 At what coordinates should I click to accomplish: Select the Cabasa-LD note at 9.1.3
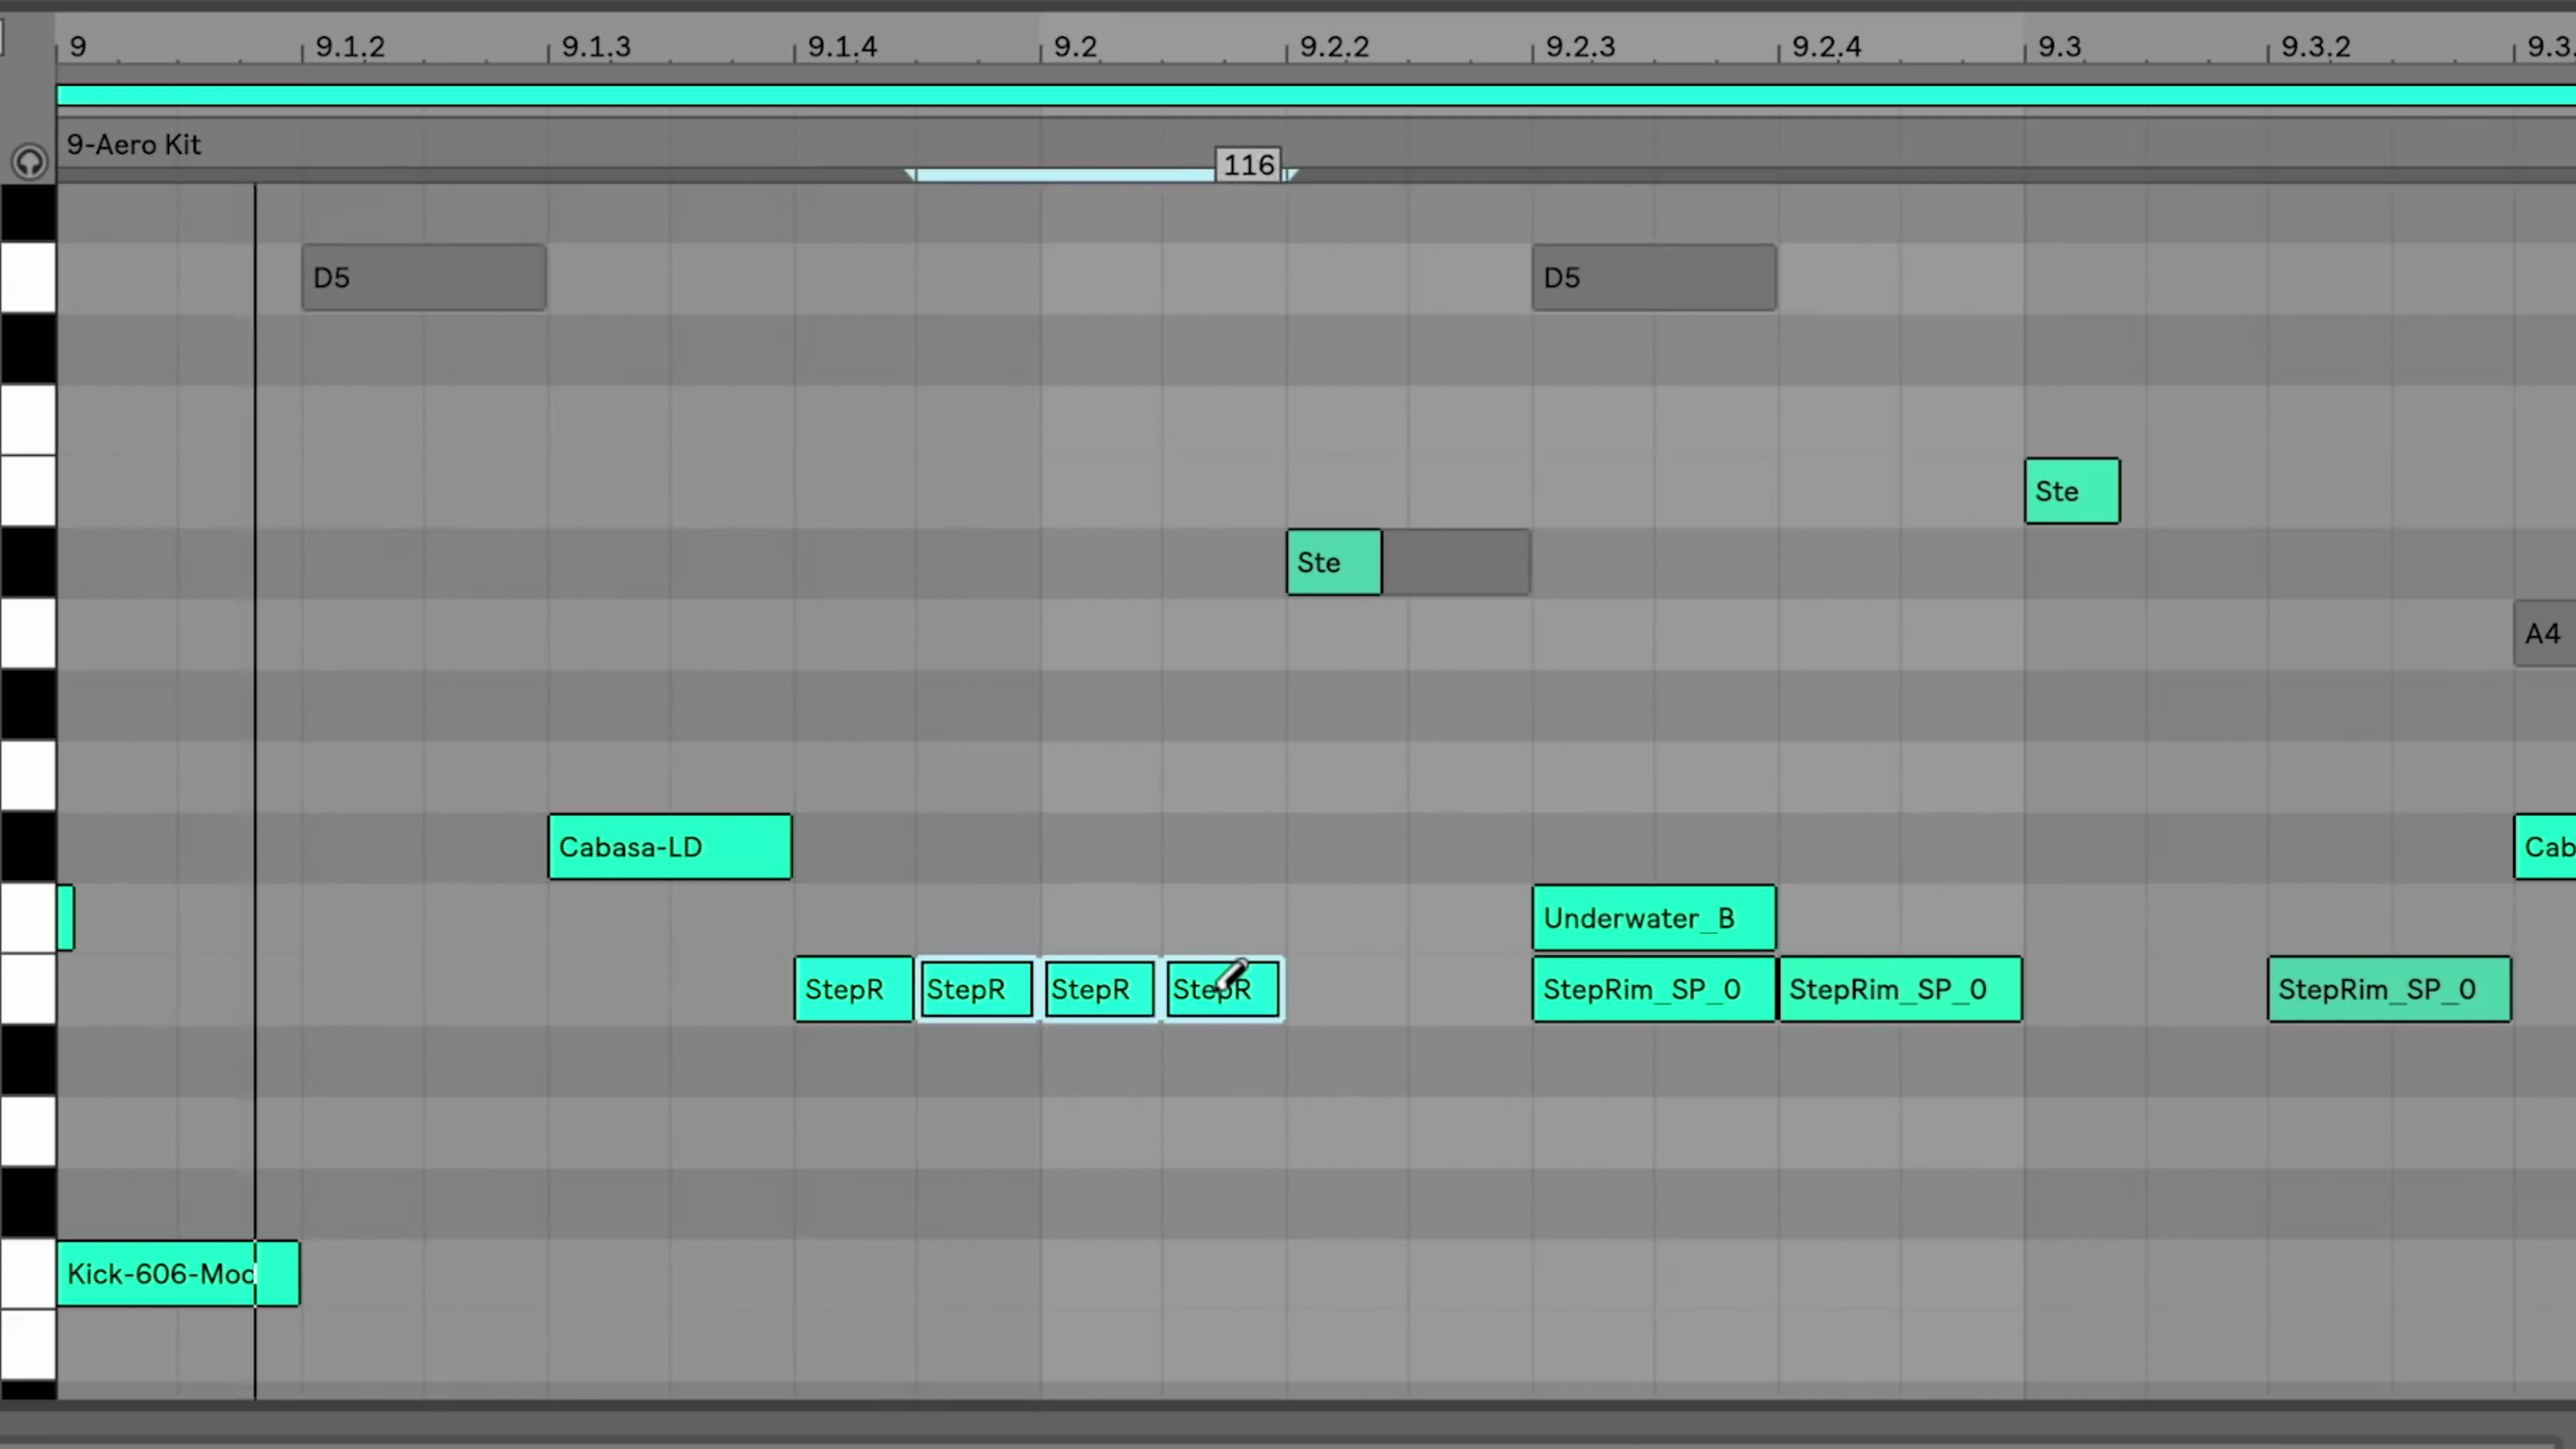click(x=670, y=847)
